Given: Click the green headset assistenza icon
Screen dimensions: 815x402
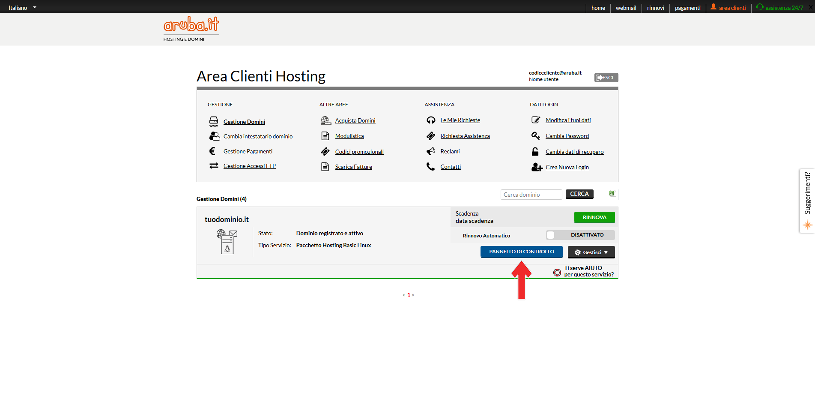Looking at the screenshot, I should click(760, 7).
